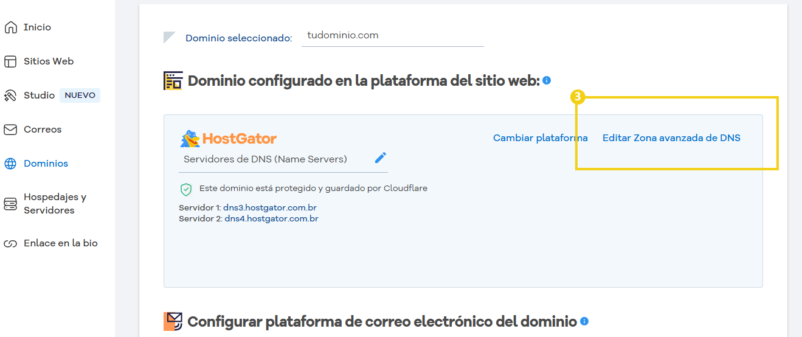802x337 pixels.
Task: Click the Servidor 2 label
Action: click(201, 218)
